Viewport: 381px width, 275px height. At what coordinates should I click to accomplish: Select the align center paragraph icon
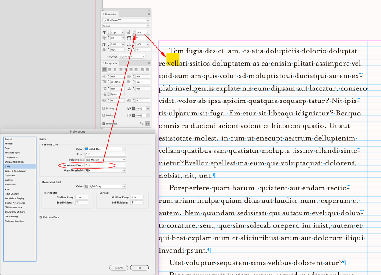(109, 70)
